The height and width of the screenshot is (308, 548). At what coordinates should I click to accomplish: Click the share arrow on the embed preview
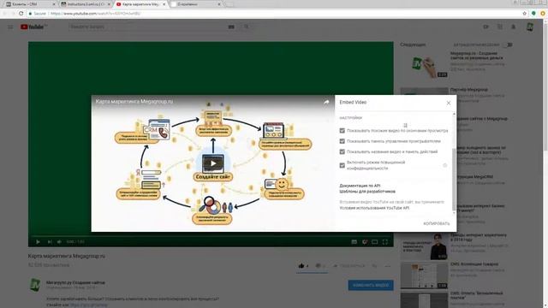326,103
